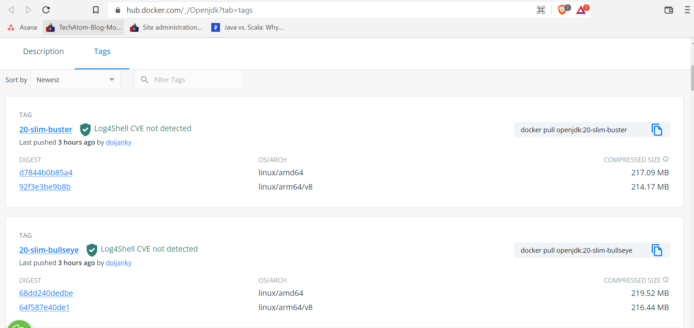Open the browser wallet icon
This screenshot has width=694, height=328.
pyautogui.click(x=668, y=10)
